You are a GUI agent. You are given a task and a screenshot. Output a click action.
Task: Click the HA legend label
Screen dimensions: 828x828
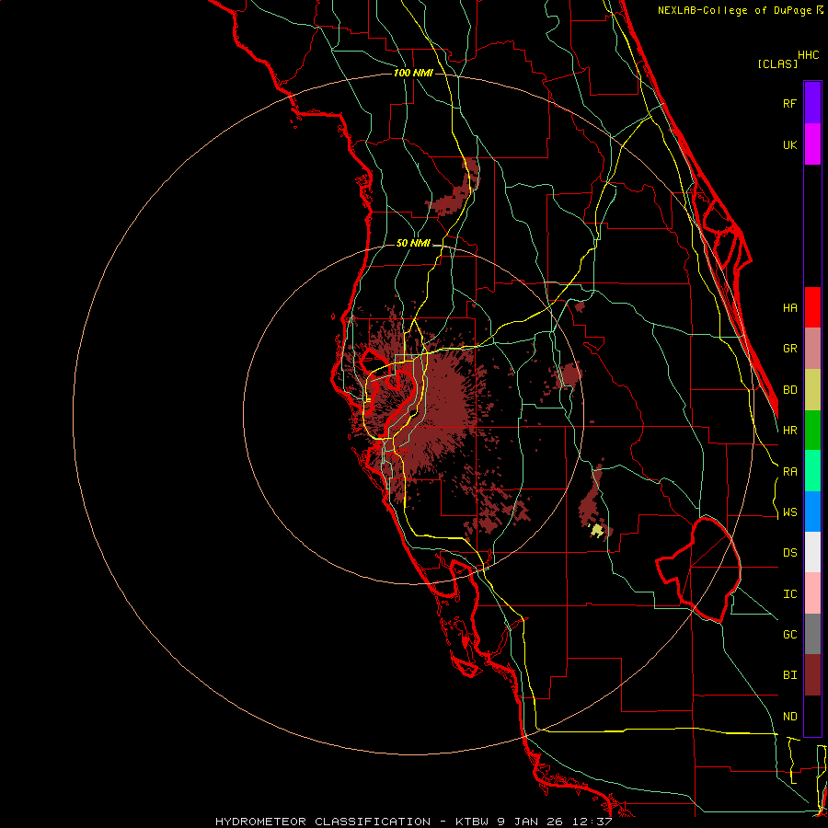[789, 308]
